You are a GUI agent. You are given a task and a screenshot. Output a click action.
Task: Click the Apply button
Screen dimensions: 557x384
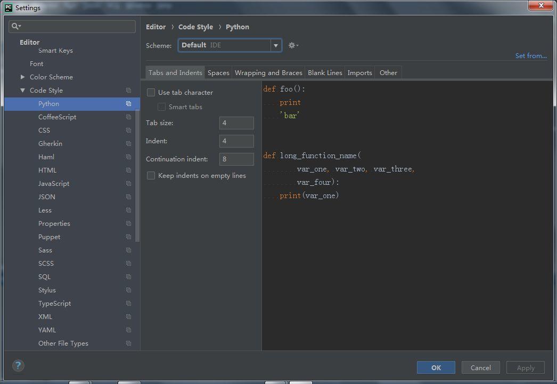click(526, 367)
